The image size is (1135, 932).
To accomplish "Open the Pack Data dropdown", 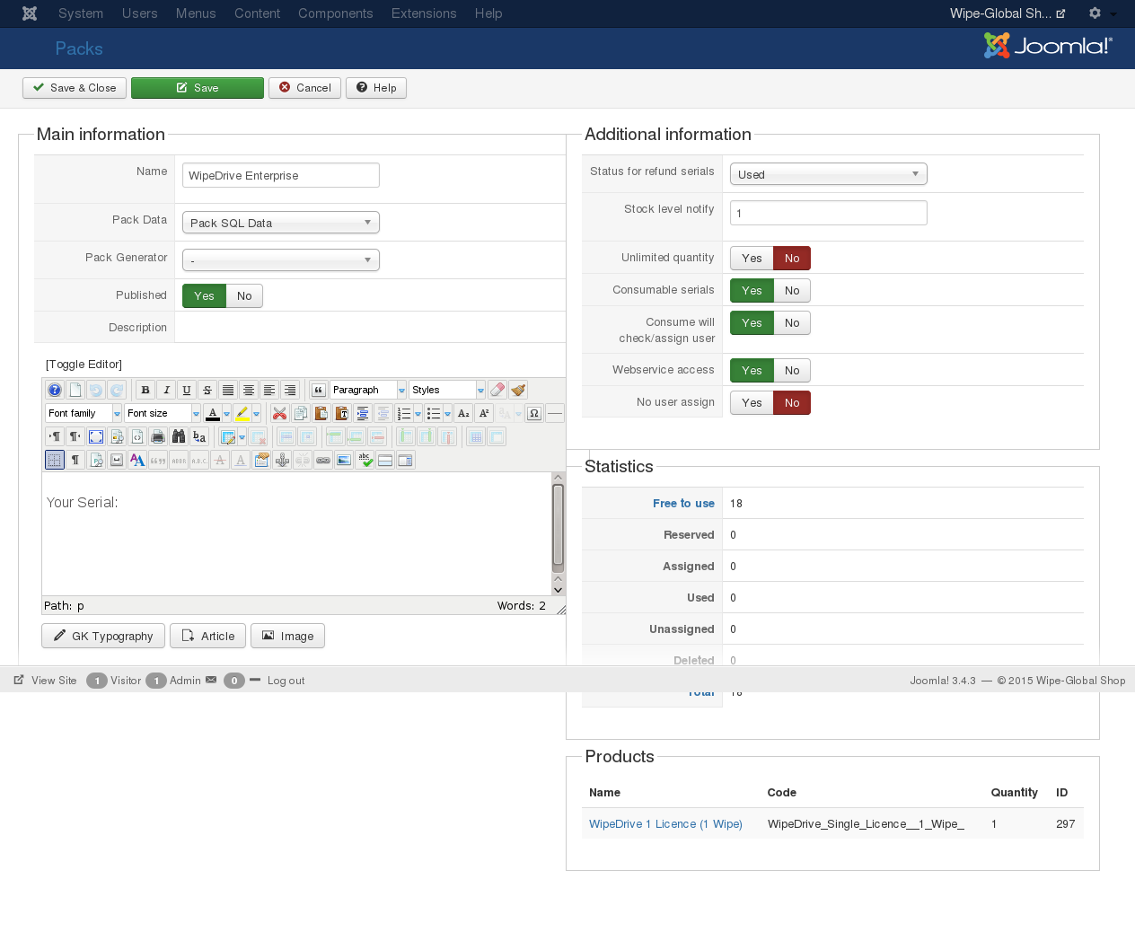I will 281,223.
